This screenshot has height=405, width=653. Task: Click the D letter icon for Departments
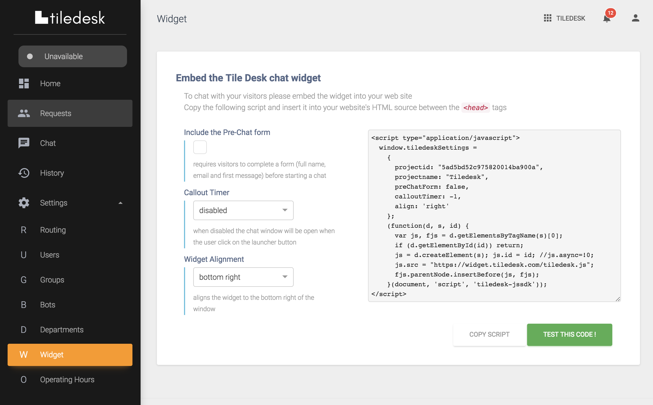click(x=24, y=330)
